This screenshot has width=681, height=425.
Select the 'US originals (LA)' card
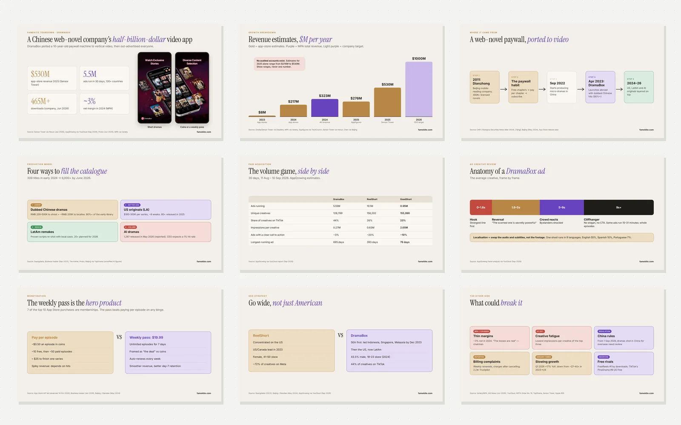click(166, 210)
